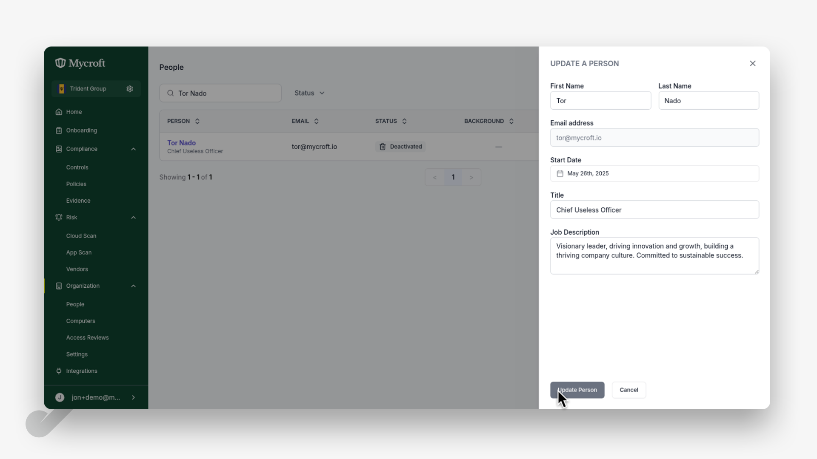817x459 pixels.
Task: Open Onboarding in sidebar
Action: click(x=82, y=130)
